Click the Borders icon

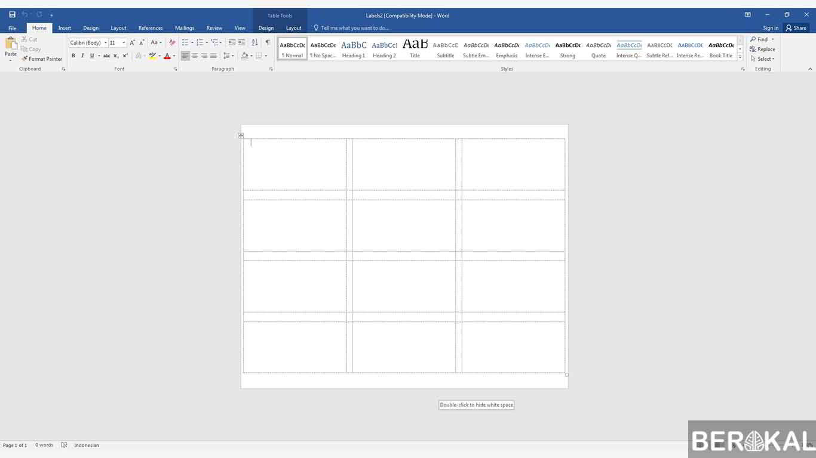click(x=259, y=56)
